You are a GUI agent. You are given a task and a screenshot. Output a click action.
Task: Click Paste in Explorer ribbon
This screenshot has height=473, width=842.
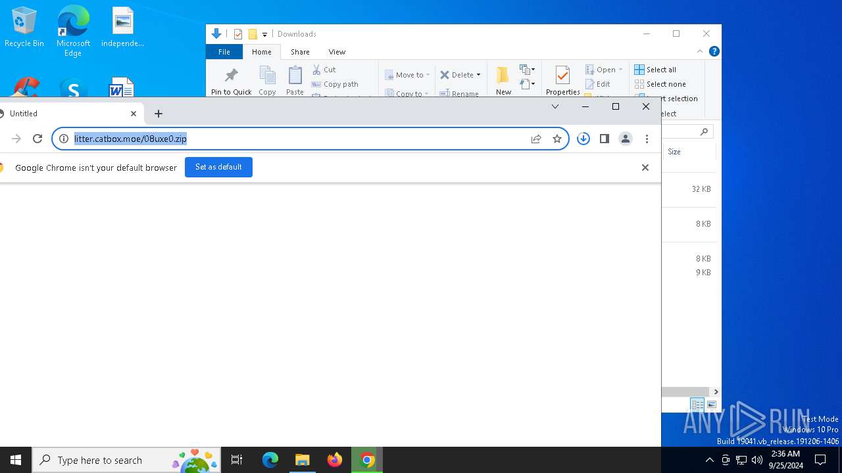(x=295, y=80)
